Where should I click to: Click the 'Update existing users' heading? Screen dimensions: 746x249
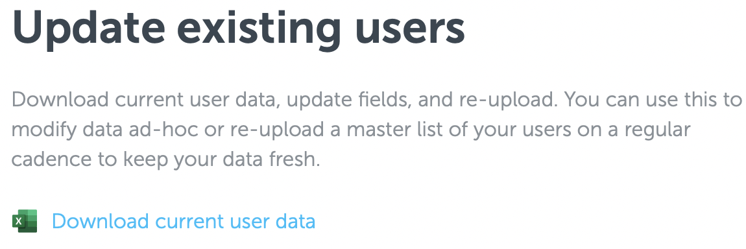coord(238,29)
